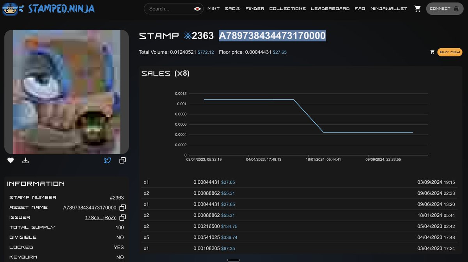Click the eye icon in the search bar
The width and height of the screenshot is (468, 262).
tap(197, 8)
